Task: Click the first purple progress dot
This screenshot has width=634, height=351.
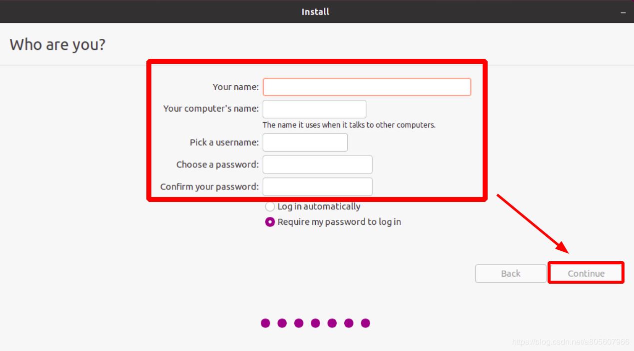Action: [265, 323]
